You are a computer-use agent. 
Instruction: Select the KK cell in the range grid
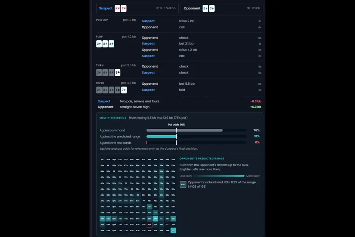tap(108, 165)
